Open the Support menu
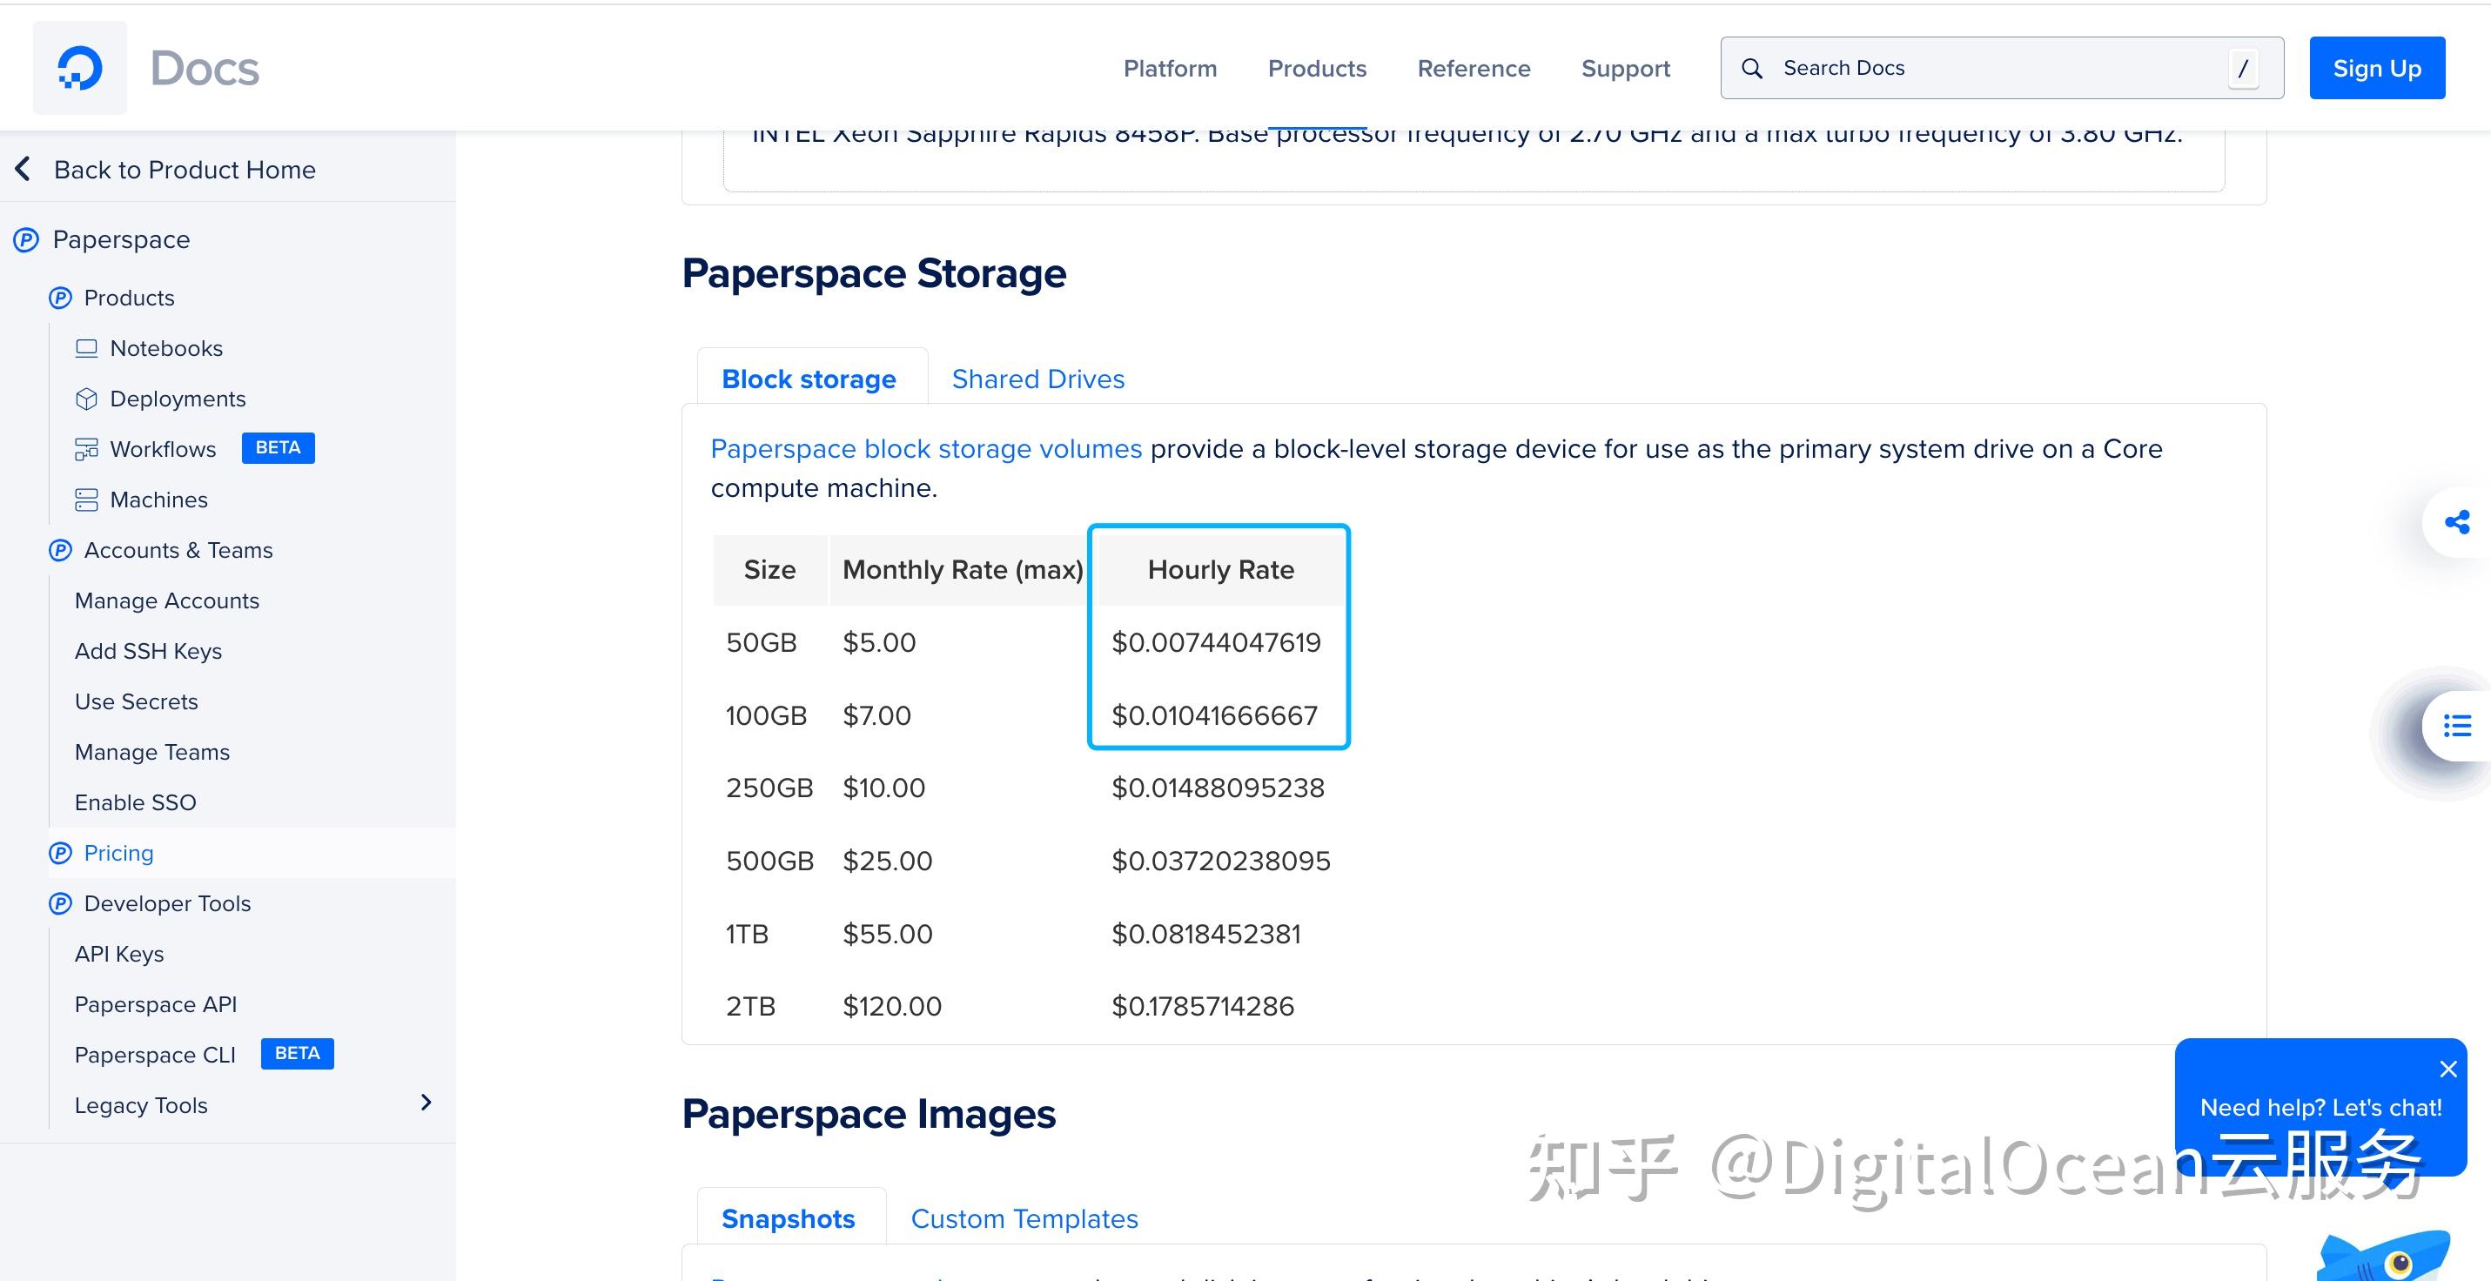This screenshot has width=2491, height=1281. (x=1626, y=69)
